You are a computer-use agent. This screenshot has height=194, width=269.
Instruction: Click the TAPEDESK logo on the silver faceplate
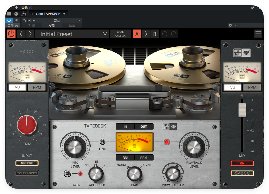95,126
